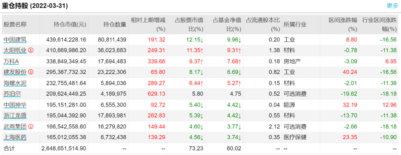Select market value 439,614,228.16 for 中国建筑
The width and height of the screenshot is (401, 155).
66,40
